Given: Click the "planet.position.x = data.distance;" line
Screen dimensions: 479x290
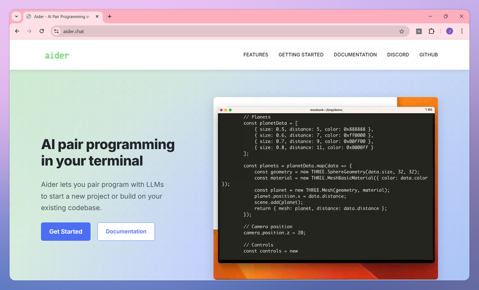Looking at the screenshot, I should click(301, 196).
